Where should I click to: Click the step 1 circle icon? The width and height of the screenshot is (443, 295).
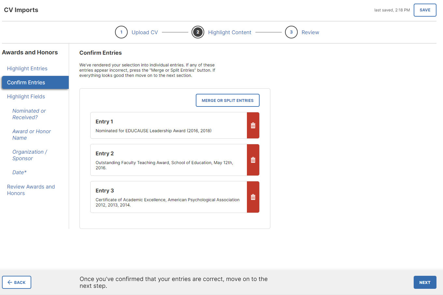pos(121,32)
